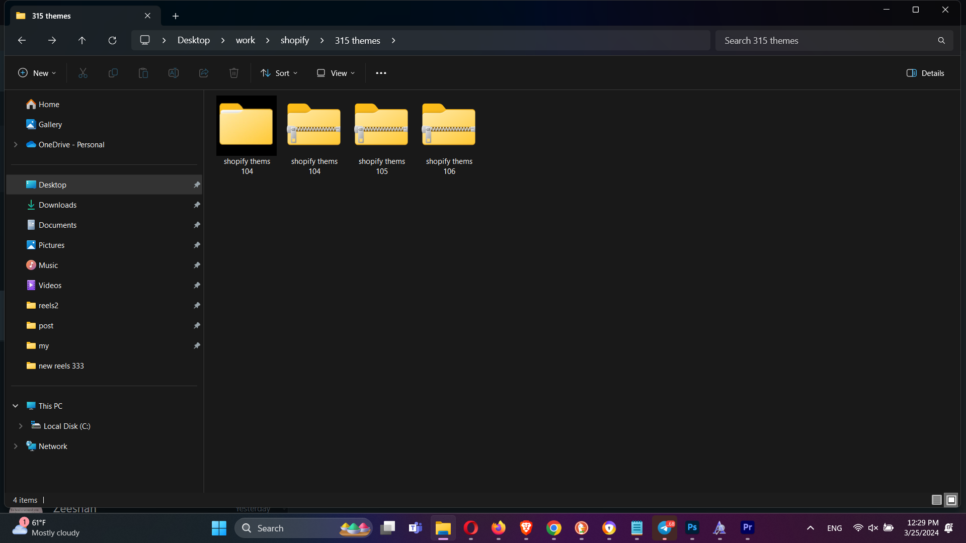Go up one folder level
966x543 pixels.
pos(82,40)
